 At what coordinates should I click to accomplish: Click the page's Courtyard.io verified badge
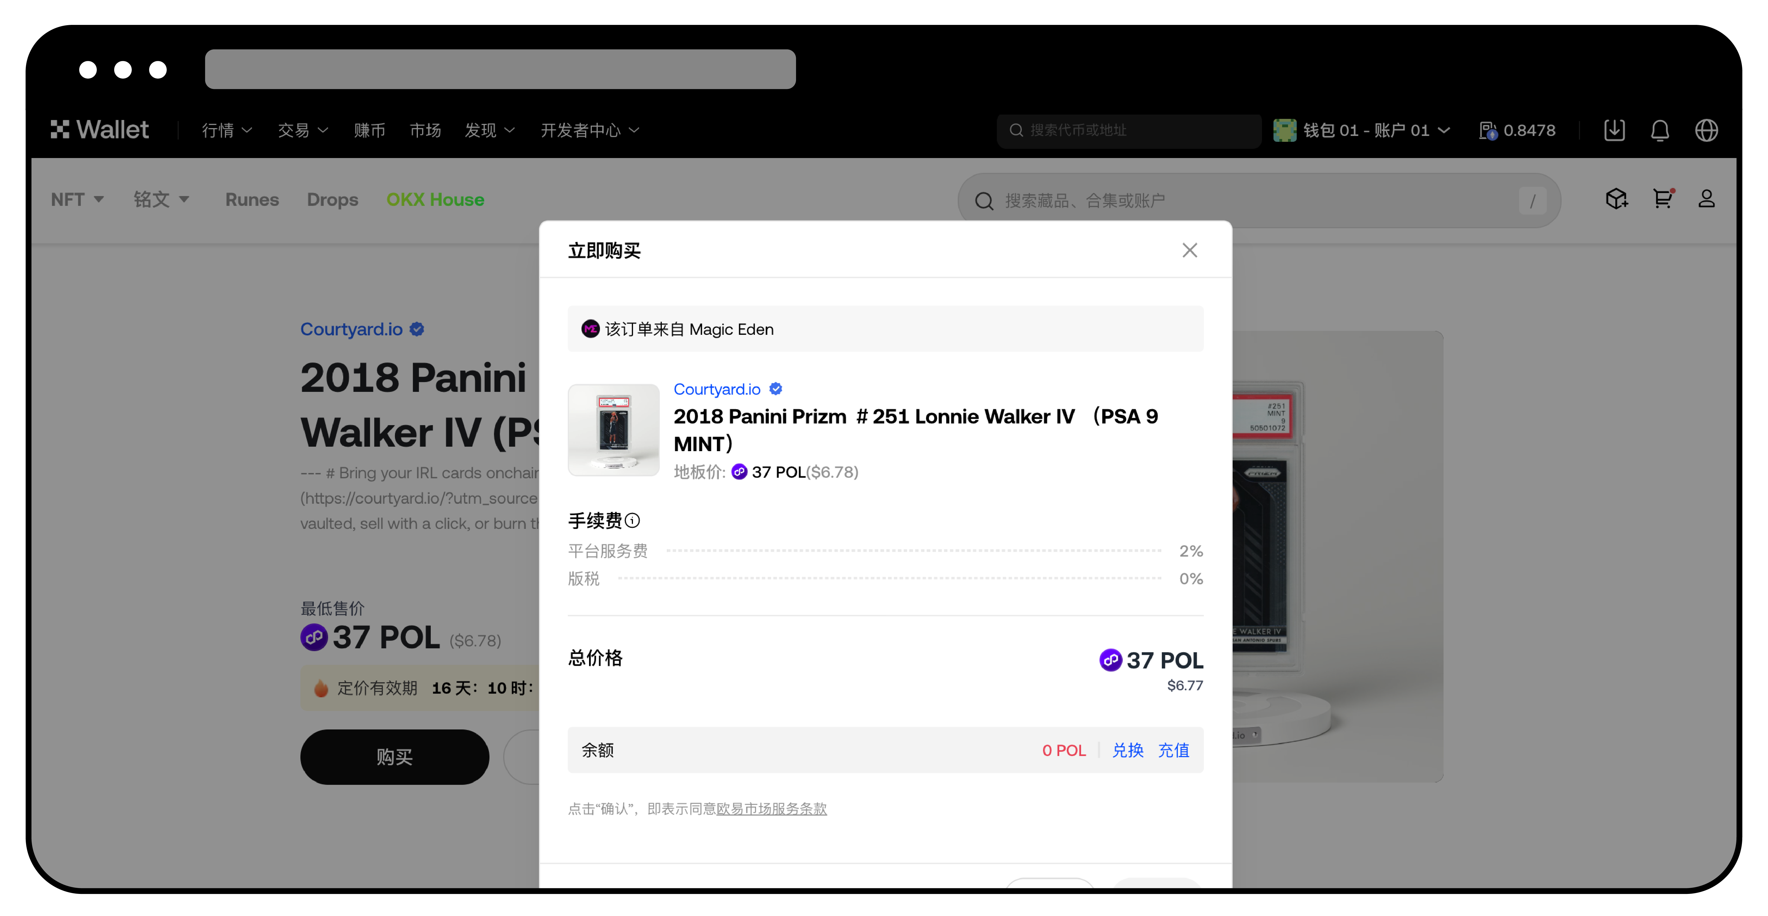pyautogui.click(x=416, y=329)
